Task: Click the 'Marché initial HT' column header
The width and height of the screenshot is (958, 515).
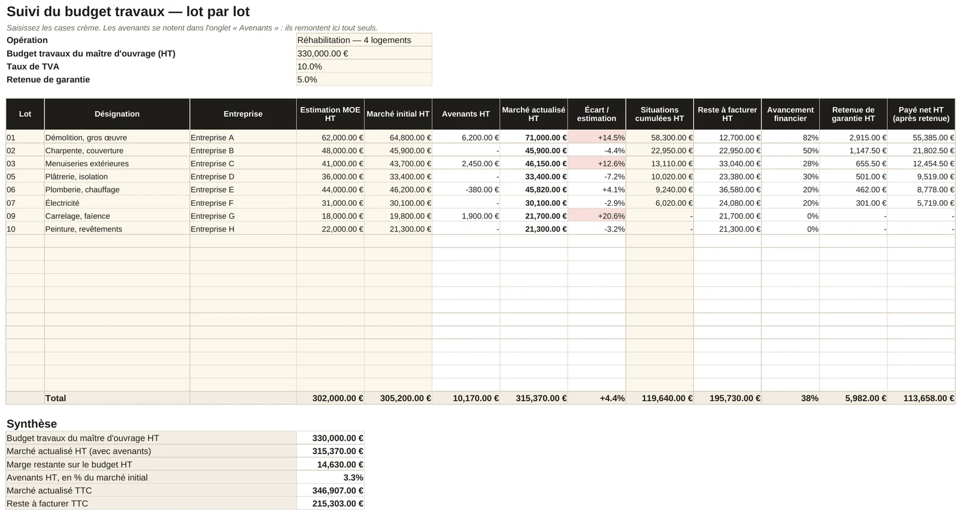Action: (398, 114)
